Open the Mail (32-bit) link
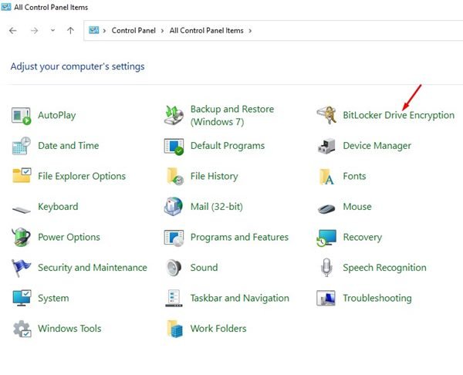 coord(216,207)
